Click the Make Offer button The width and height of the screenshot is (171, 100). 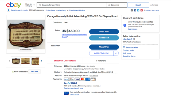click(104, 47)
